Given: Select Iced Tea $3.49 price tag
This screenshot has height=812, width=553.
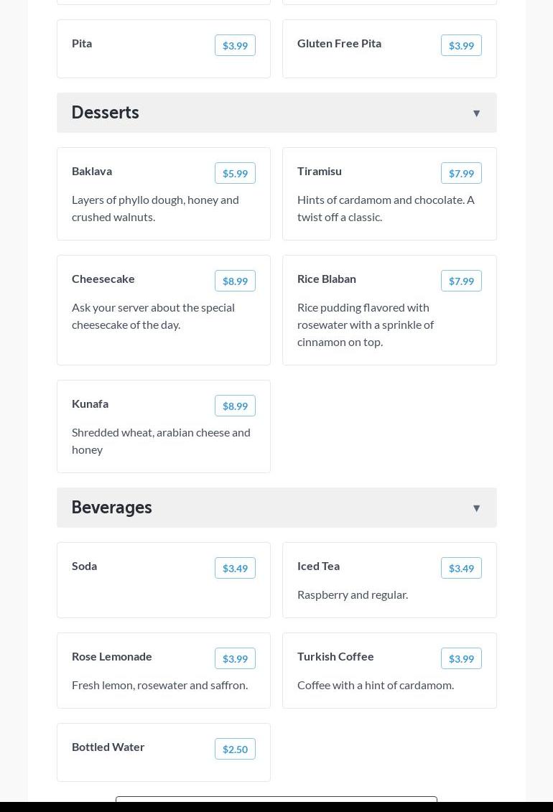Looking at the screenshot, I should (x=461, y=568).
